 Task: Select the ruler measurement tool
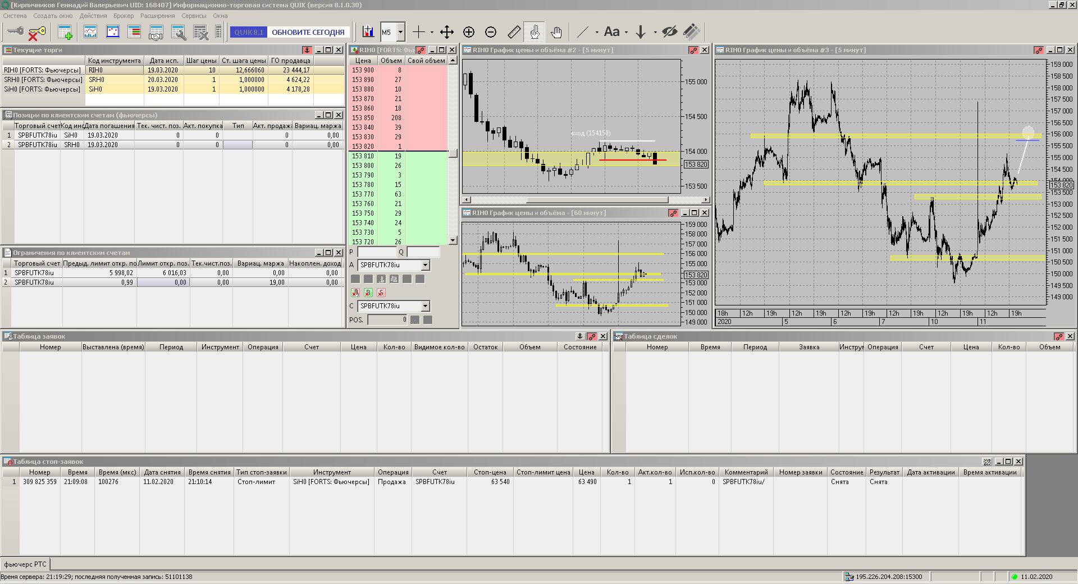514,33
